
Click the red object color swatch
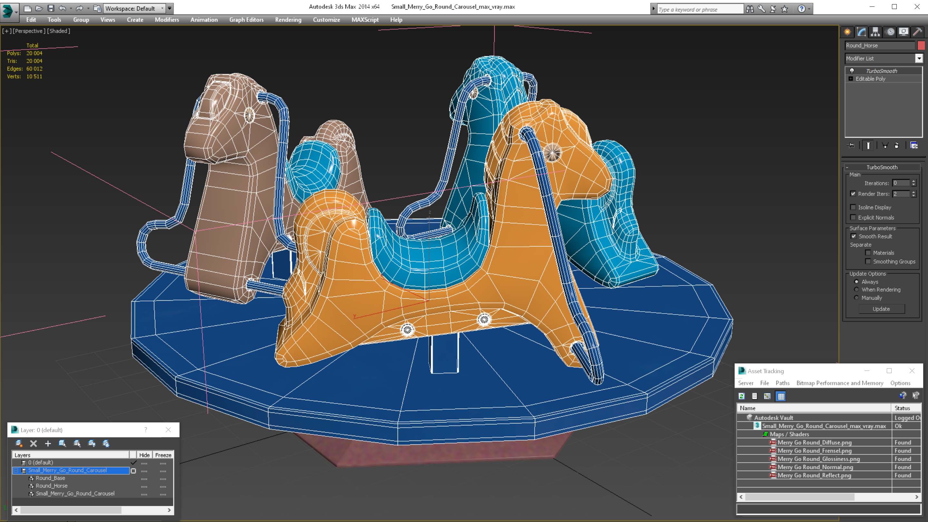921,45
